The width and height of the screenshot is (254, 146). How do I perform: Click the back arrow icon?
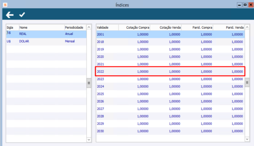coord(10,15)
